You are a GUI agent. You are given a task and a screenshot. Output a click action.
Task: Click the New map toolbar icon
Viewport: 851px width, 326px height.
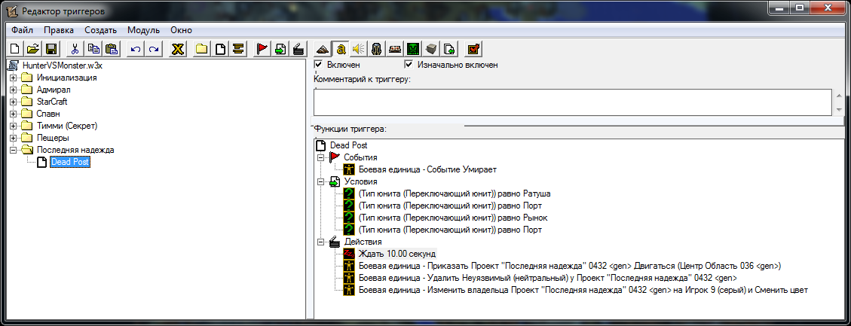pyautogui.click(x=15, y=50)
